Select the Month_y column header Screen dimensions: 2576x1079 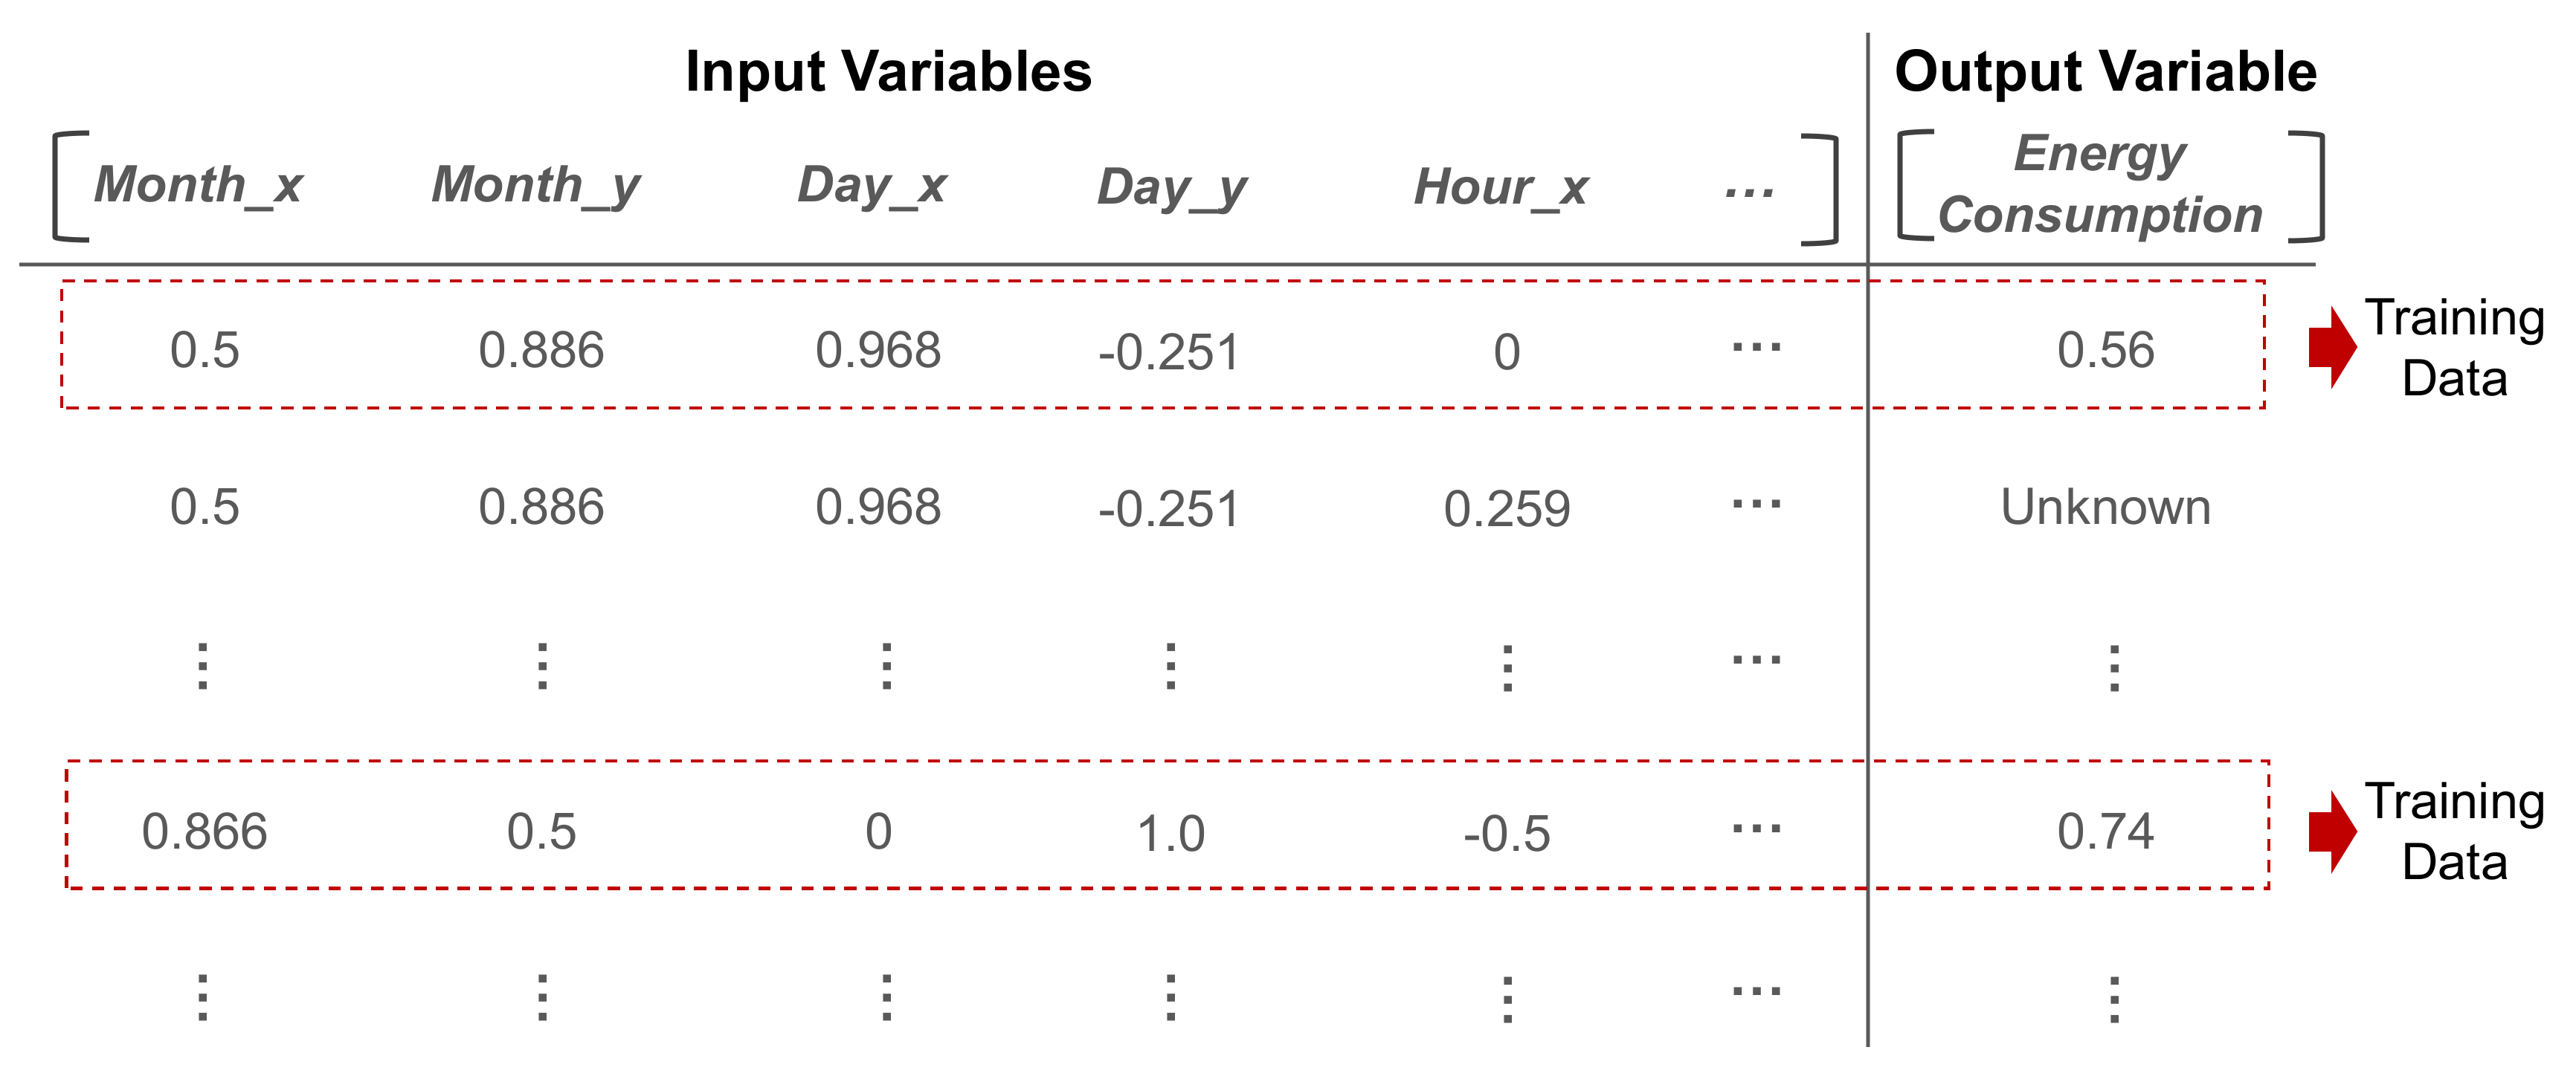pyautogui.click(x=536, y=185)
